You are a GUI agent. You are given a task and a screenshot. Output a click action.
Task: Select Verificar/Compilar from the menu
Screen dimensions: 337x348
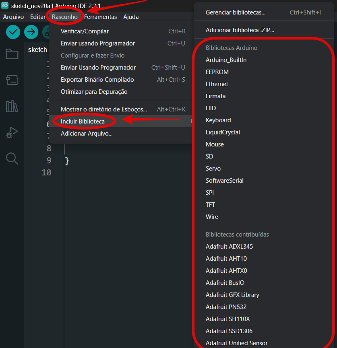pos(85,31)
